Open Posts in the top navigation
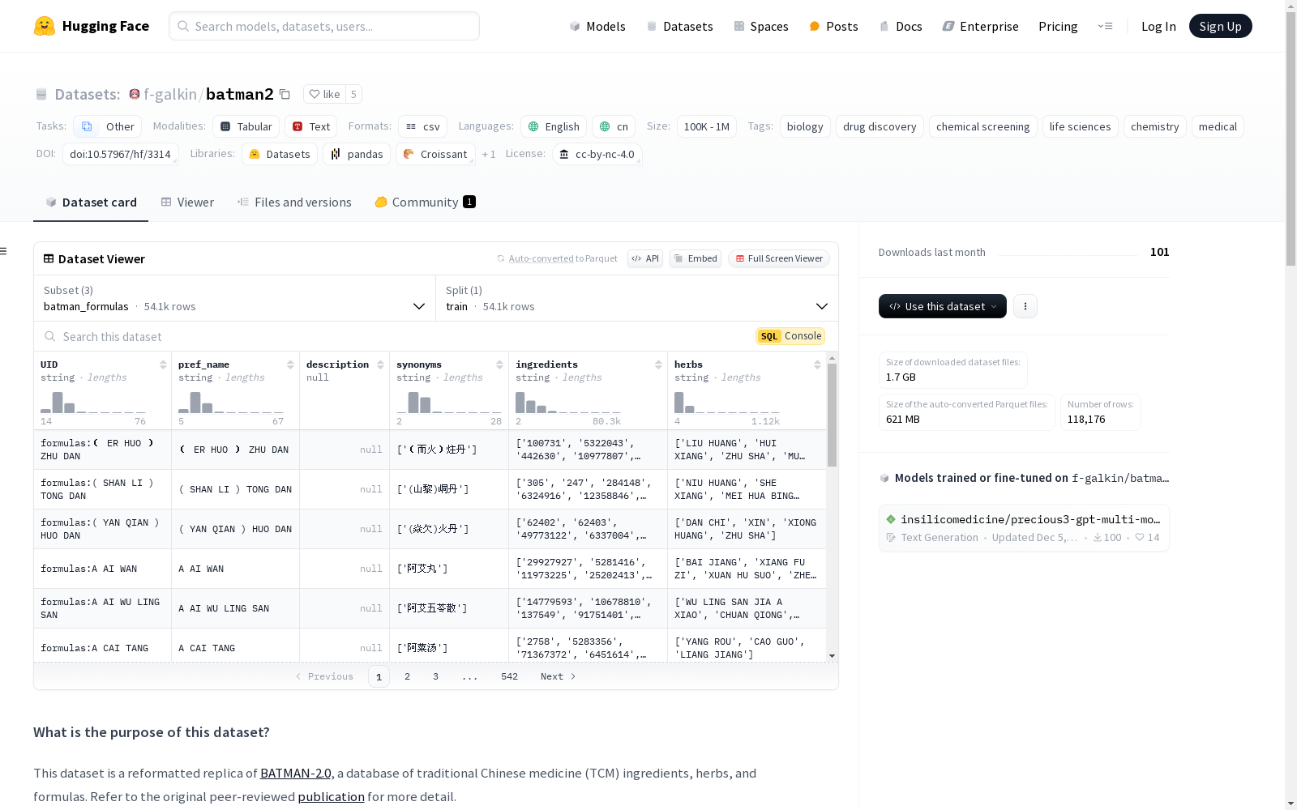 [x=834, y=26]
